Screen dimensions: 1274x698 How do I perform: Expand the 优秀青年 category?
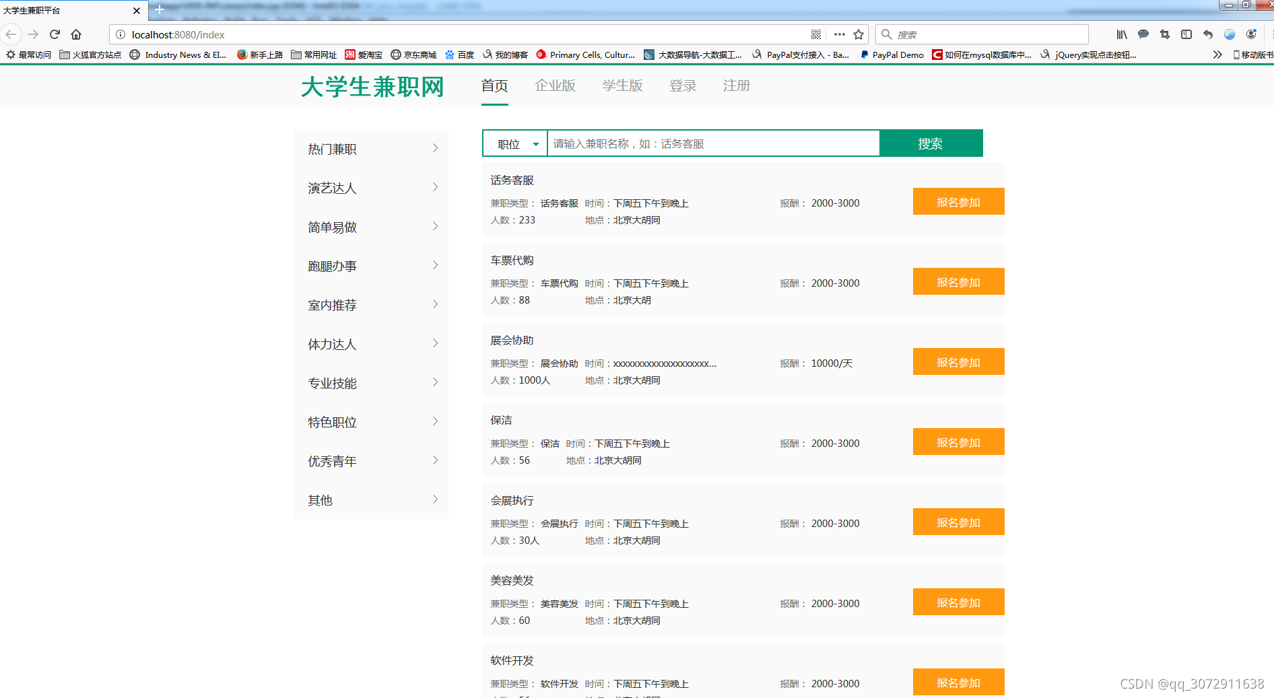click(371, 461)
